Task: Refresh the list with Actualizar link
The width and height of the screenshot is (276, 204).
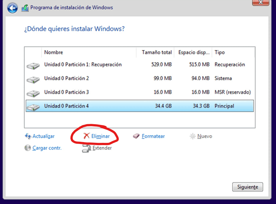Action: (x=43, y=136)
